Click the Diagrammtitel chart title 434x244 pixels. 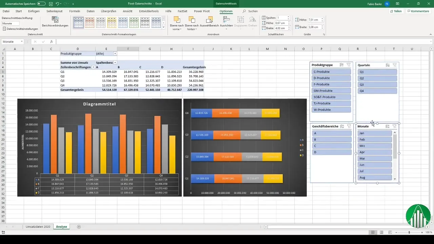coord(99,104)
